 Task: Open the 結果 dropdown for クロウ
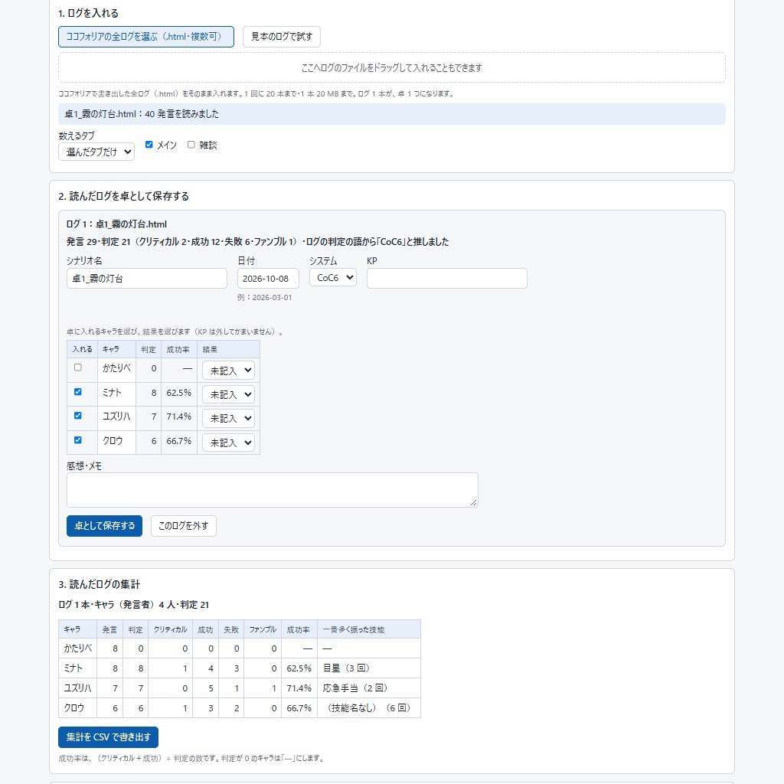[228, 443]
